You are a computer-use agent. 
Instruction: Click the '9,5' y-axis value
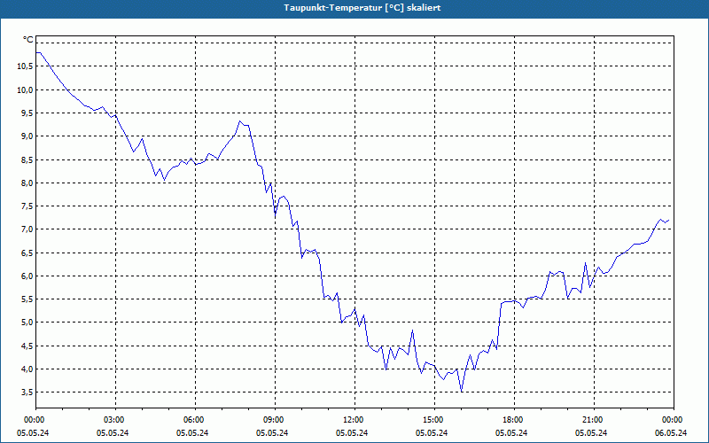pos(27,113)
